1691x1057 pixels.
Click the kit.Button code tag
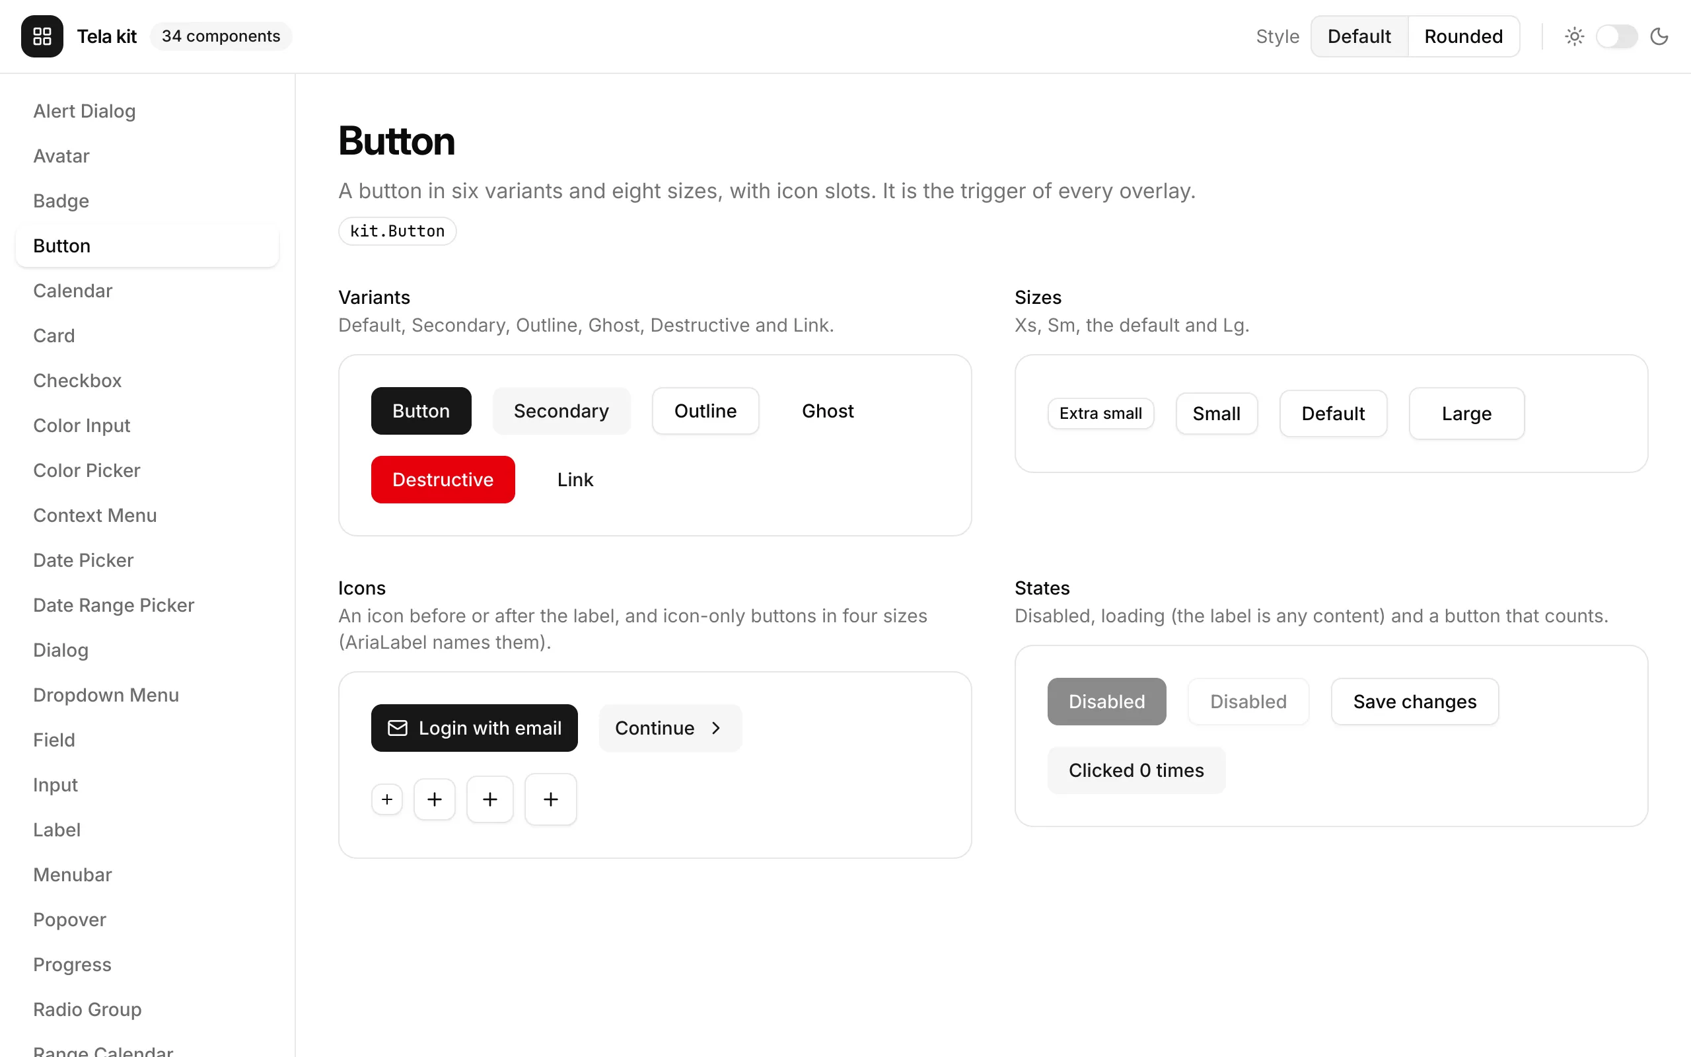(397, 231)
